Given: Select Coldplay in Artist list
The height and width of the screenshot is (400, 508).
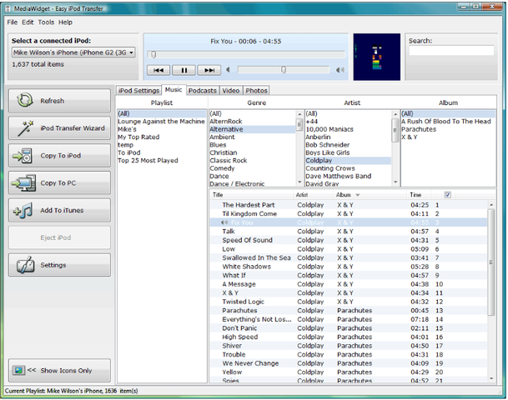Looking at the screenshot, I should pyautogui.click(x=348, y=161).
